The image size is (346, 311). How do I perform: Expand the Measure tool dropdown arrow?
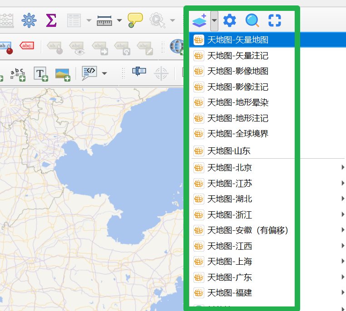[x=119, y=20]
